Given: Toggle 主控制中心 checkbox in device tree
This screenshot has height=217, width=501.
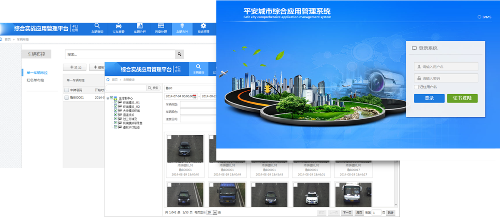Looking at the screenshot, I should (112, 98).
